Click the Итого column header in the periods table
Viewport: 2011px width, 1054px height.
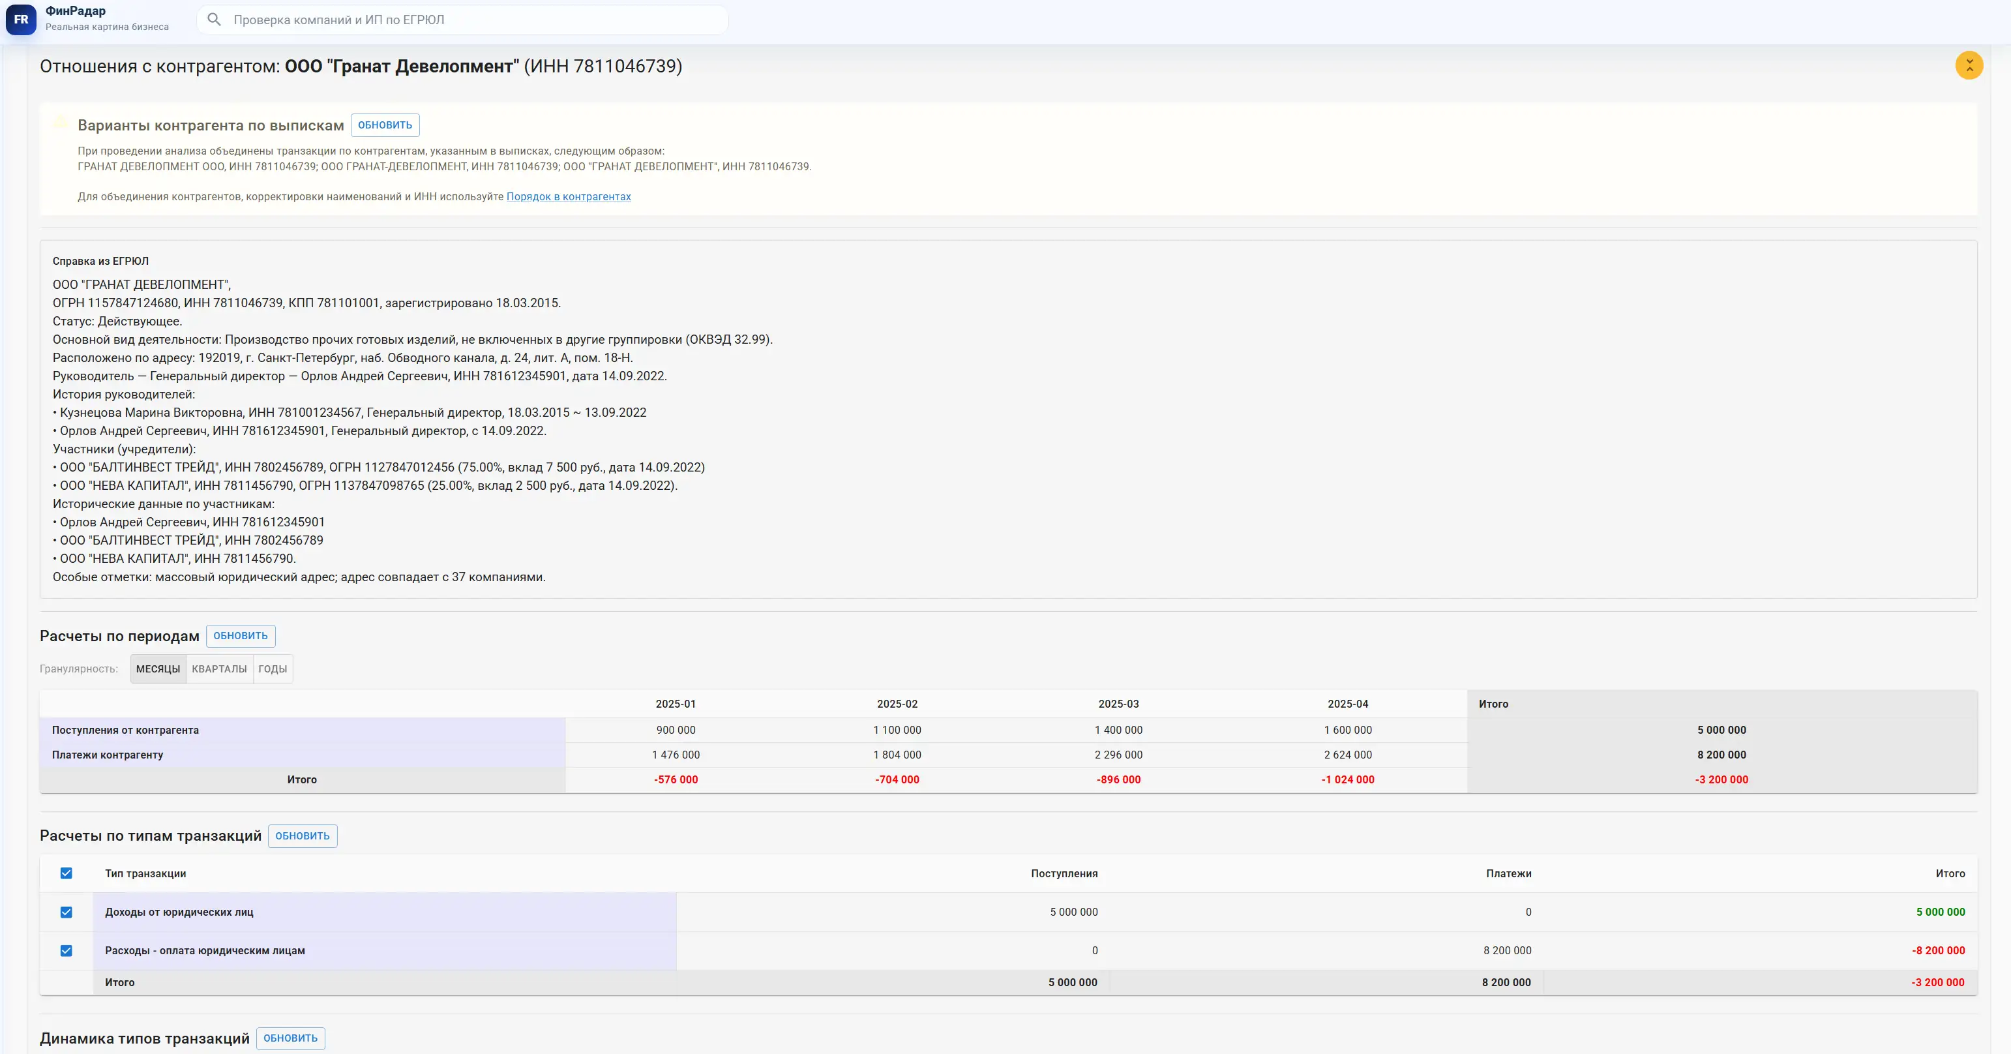[1493, 704]
